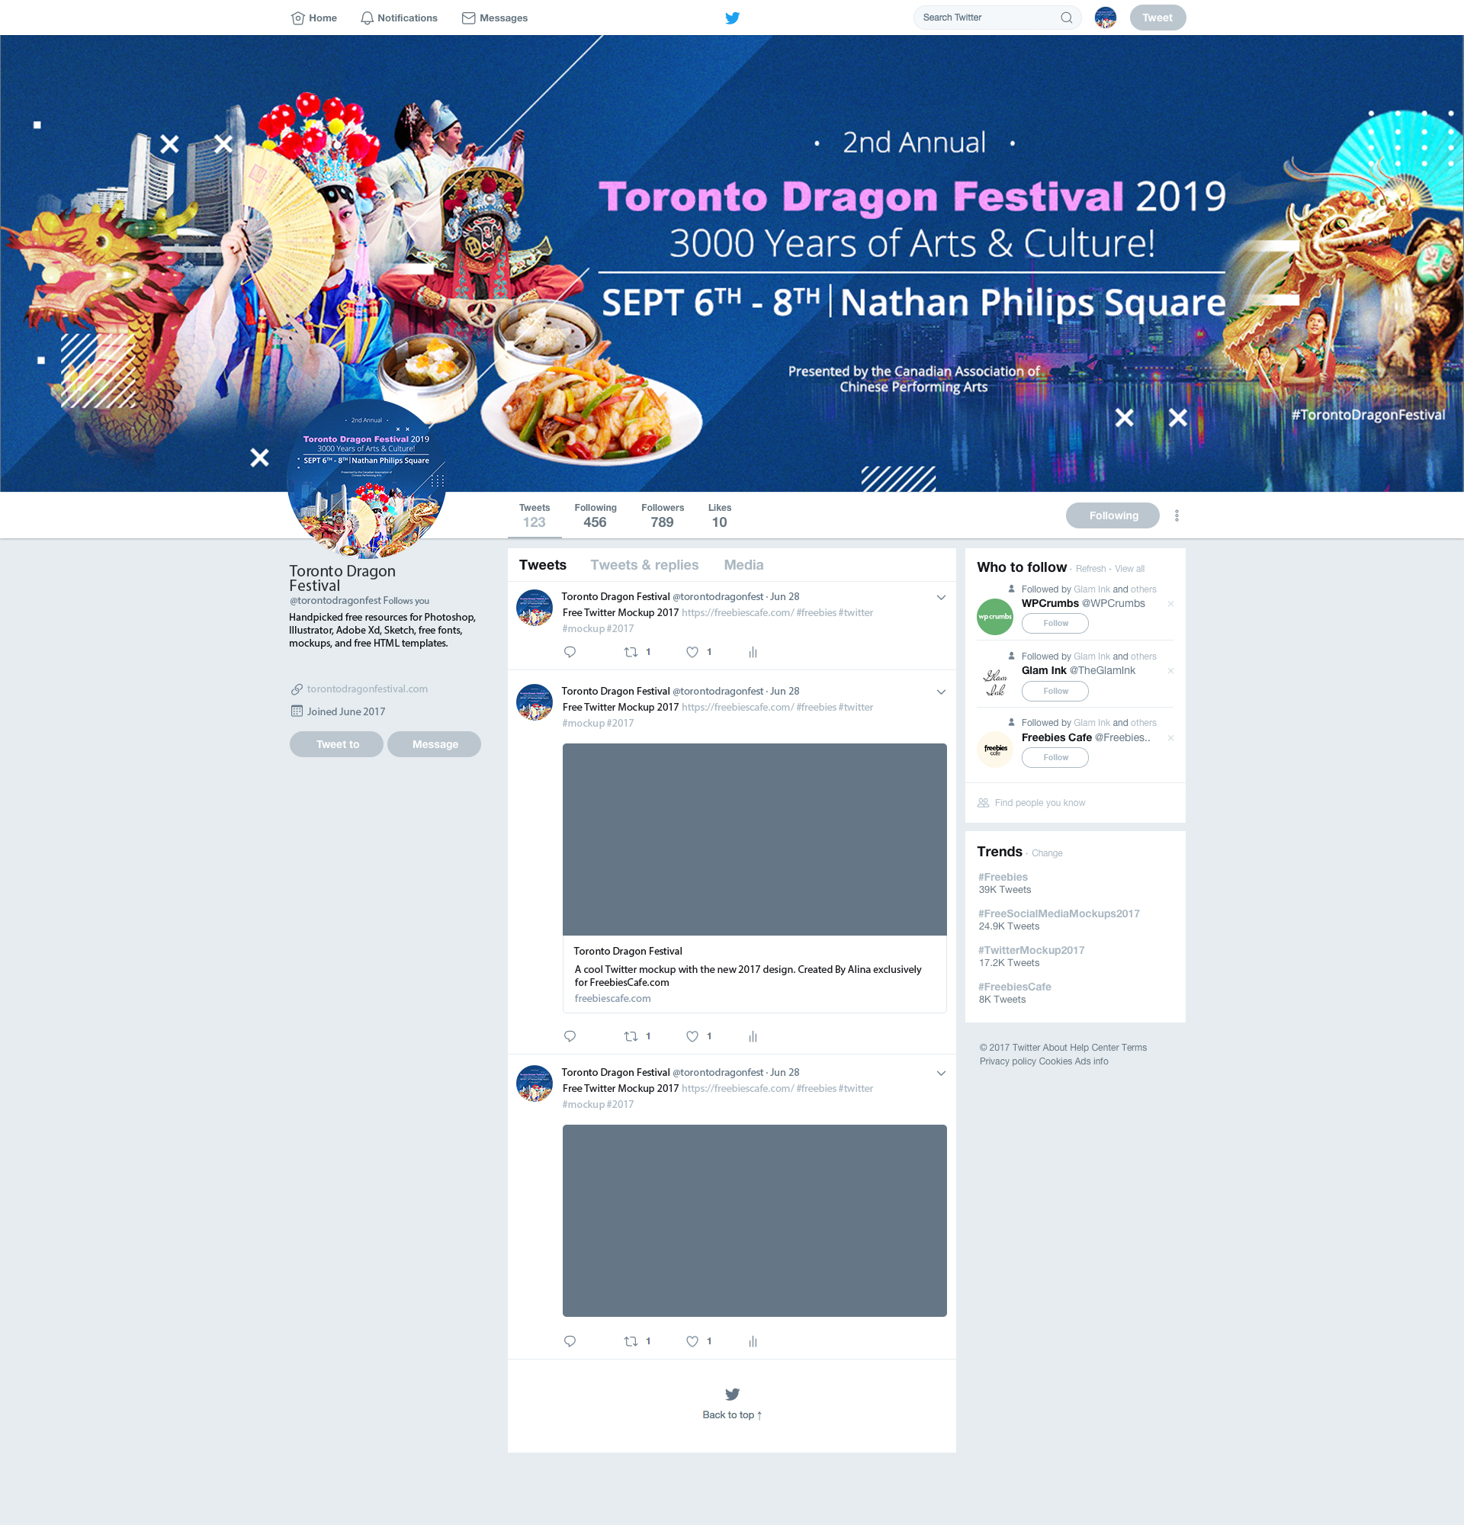Screen dimensions: 1464x1525
Task: Click the Twitter bird logo in top bar
Action: click(732, 18)
